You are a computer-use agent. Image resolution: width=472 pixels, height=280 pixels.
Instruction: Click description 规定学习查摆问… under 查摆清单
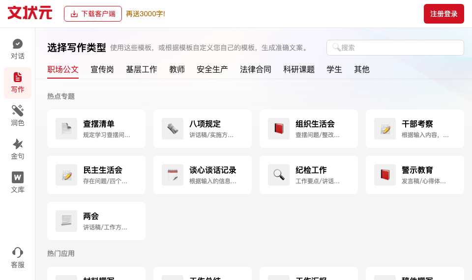[107, 135]
